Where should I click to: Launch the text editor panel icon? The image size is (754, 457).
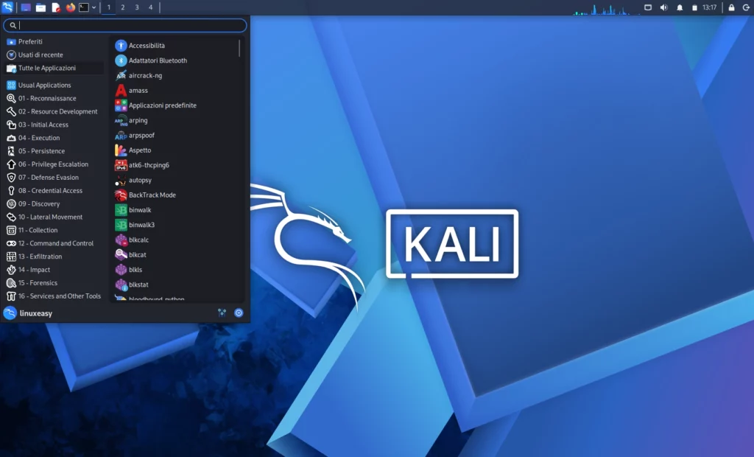point(56,7)
